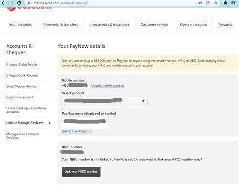Open the saved passwords key icon
Screen dimensions: 239x187
click(200, 3)
